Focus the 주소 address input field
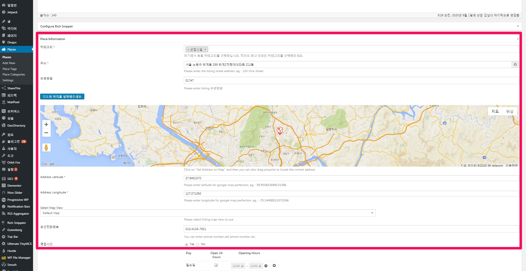 pos(348,64)
